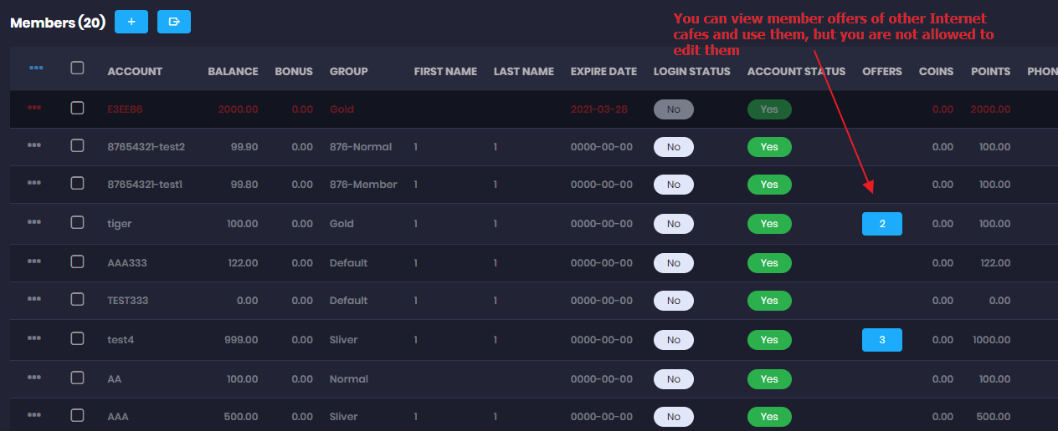Open row actions for E3EEB6 account
Viewport: 1058px width, 431px height.
click(x=34, y=108)
